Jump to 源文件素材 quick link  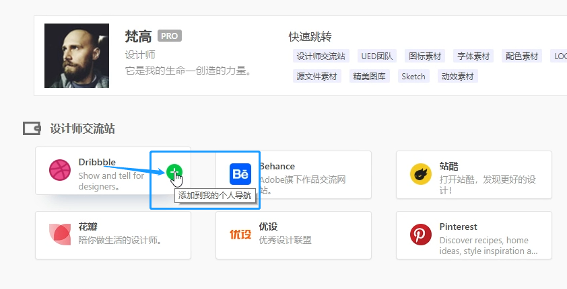316,77
